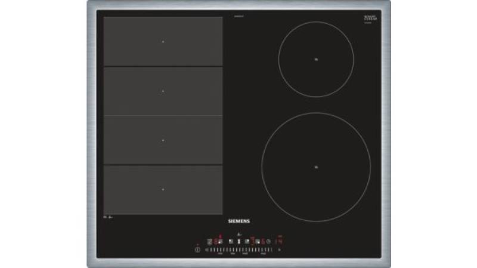This screenshot has height=268, width=477.
Task: Select the third rectangular flex zone from top
Action: (163, 140)
